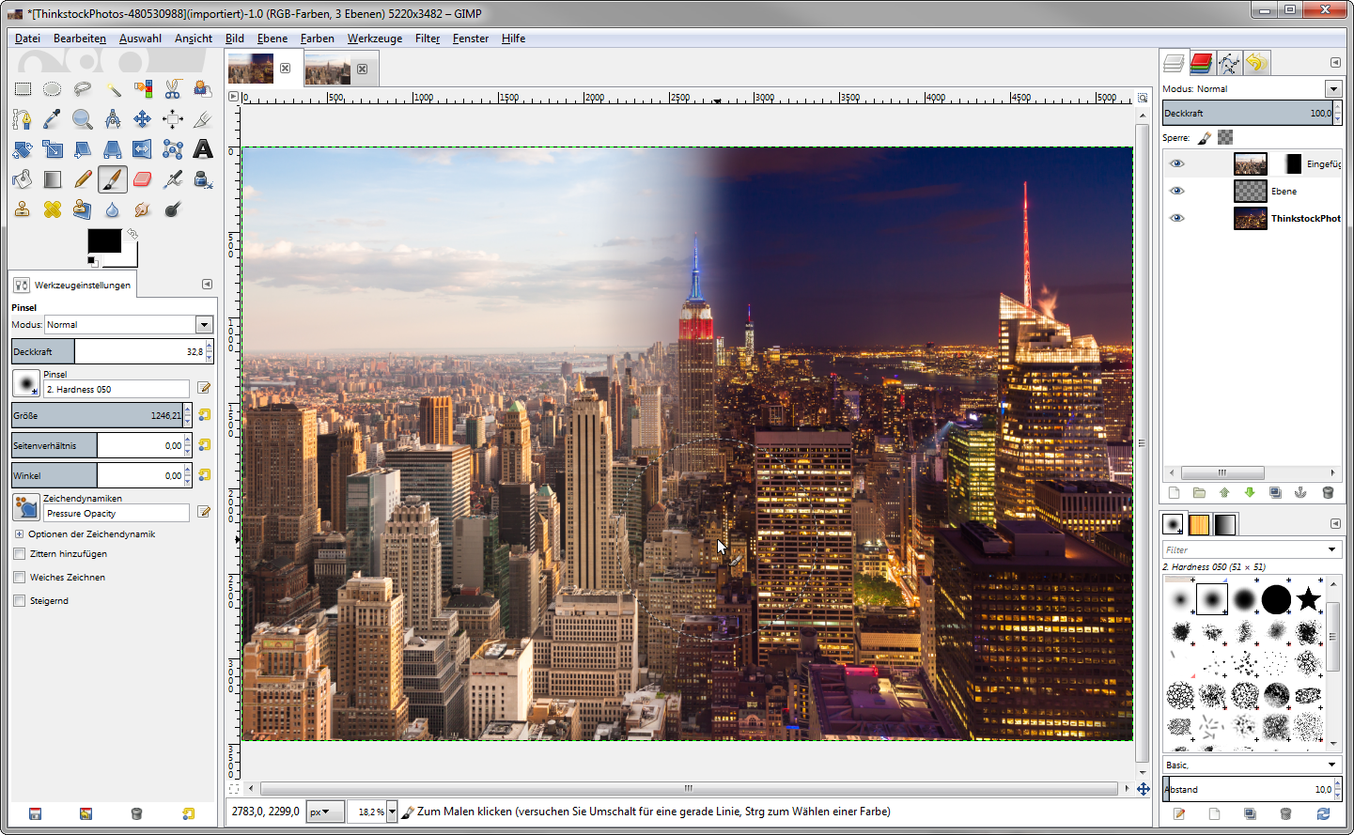Enable the Zittern hinzufügen checkbox
The height and width of the screenshot is (835, 1354).
click(20, 554)
